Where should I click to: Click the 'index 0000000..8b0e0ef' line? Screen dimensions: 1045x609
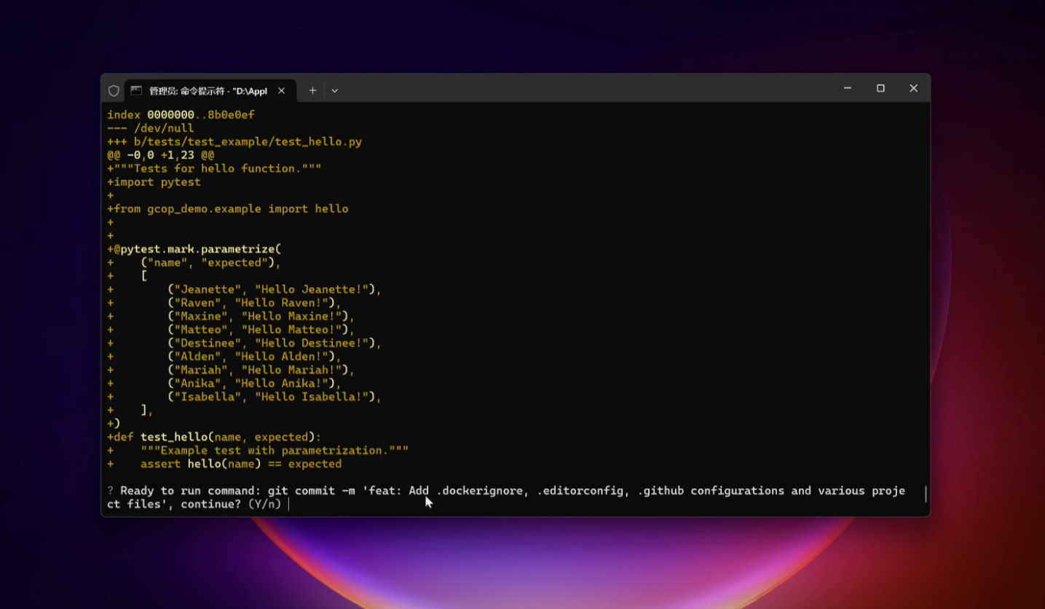pos(180,114)
